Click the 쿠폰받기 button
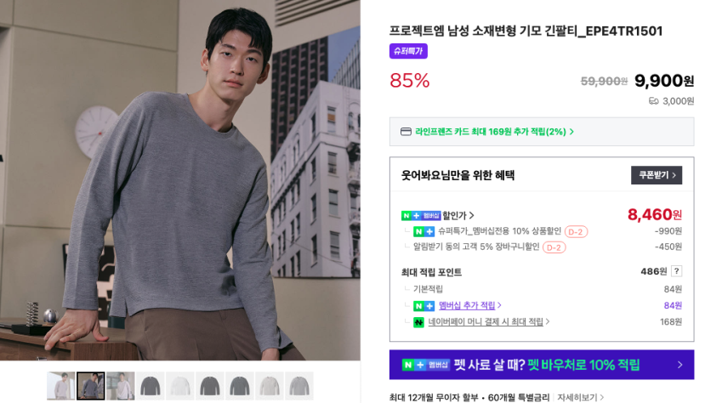 tap(657, 175)
